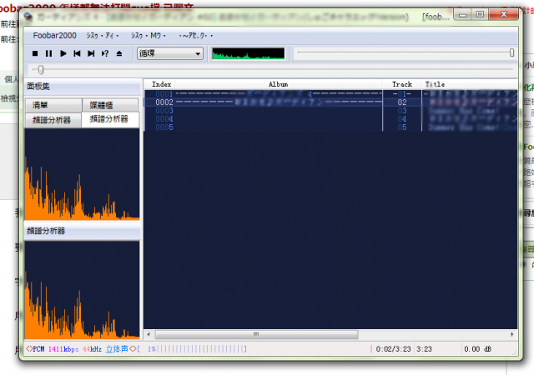This screenshot has width=534, height=375.
Task: Click the lower 頻譜分析器 panel header
Action: tap(83, 231)
